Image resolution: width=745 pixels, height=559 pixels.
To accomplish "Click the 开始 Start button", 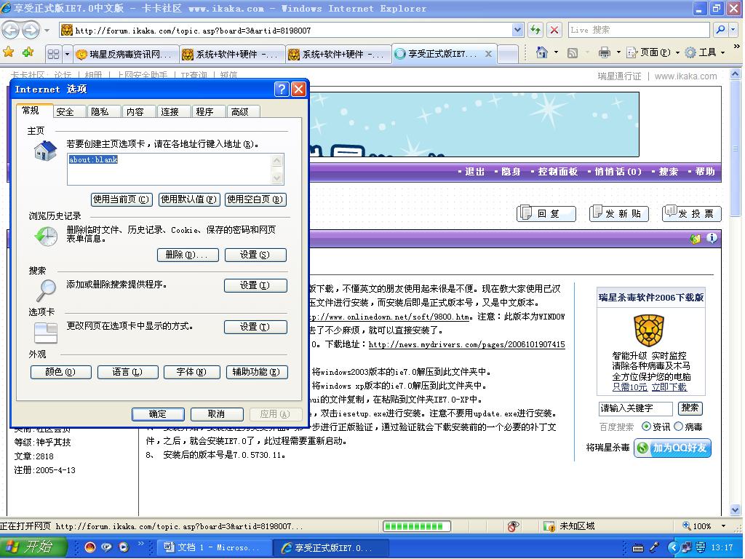I will coord(33,547).
